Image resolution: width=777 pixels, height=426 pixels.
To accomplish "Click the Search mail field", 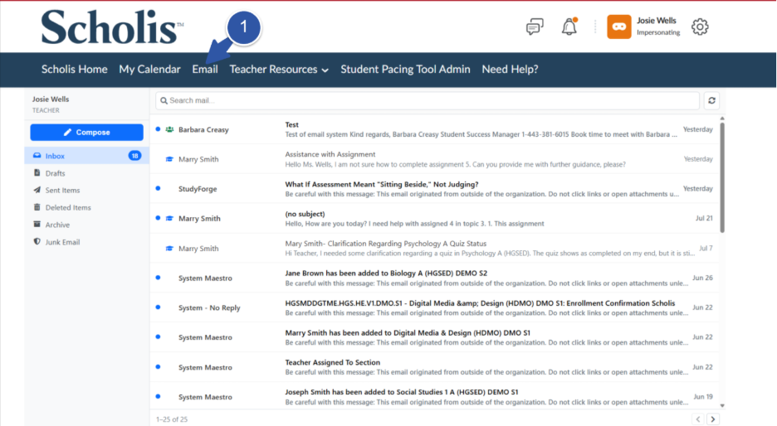I will 428,100.
